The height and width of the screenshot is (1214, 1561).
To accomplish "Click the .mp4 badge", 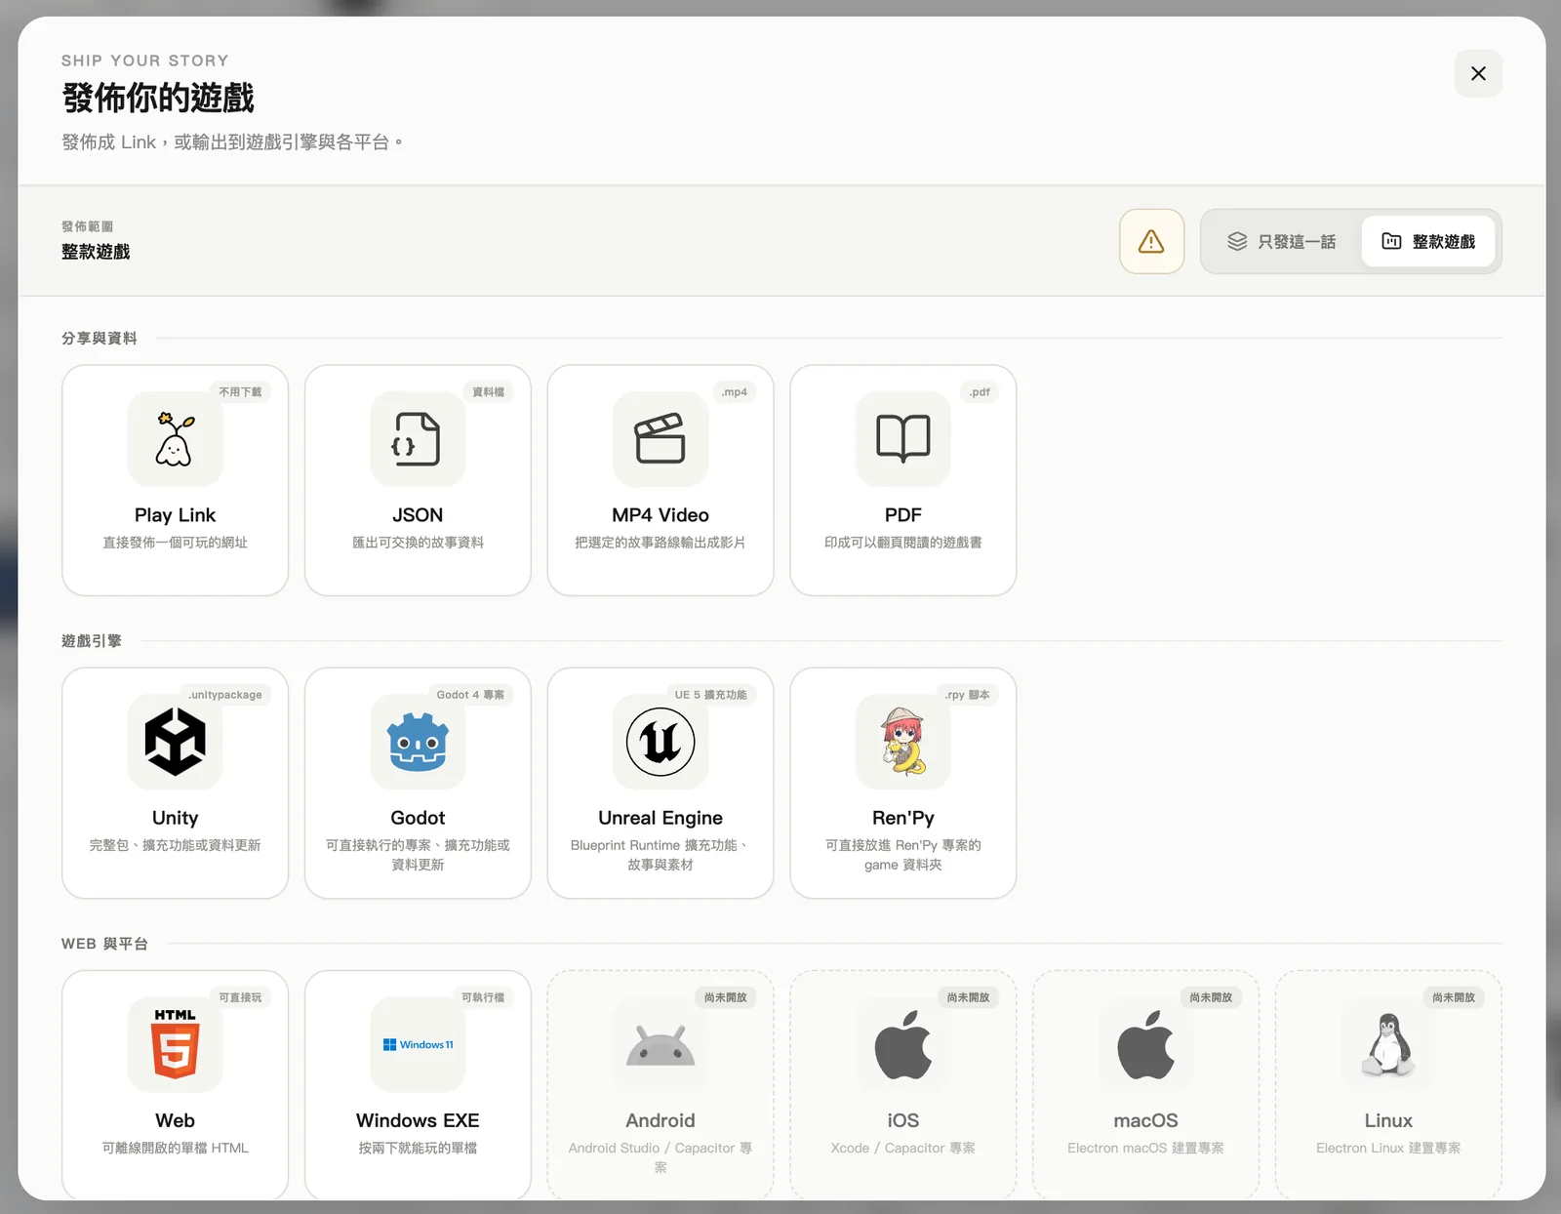I will pyautogui.click(x=735, y=392).
